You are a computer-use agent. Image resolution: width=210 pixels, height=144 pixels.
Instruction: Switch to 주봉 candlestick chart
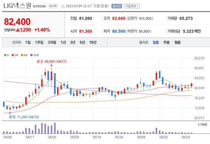pyautogui.click(x=166, y=42)
